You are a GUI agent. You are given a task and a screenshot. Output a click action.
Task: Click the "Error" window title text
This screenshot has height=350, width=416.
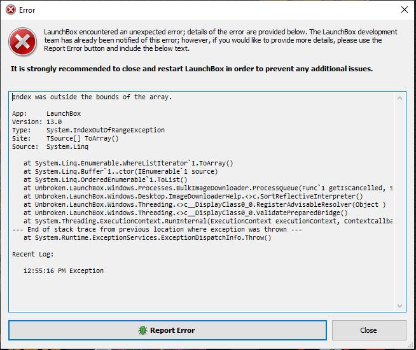click(27, 10)
